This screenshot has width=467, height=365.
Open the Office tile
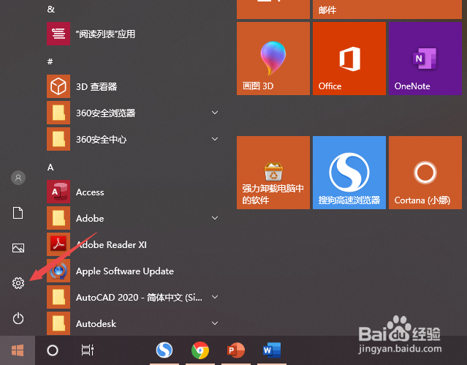349,59
